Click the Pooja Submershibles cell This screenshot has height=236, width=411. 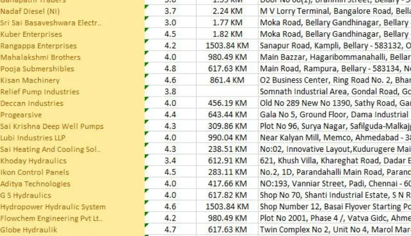pos(72,69)
